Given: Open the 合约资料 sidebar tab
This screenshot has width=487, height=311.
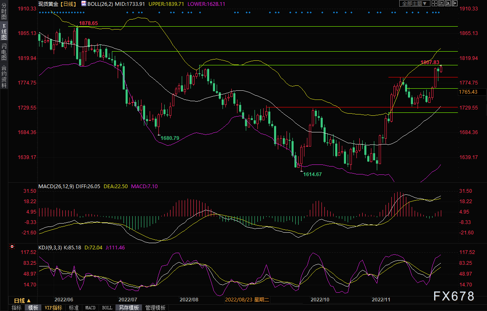Looking at the screenshot, I should [4, 77].
